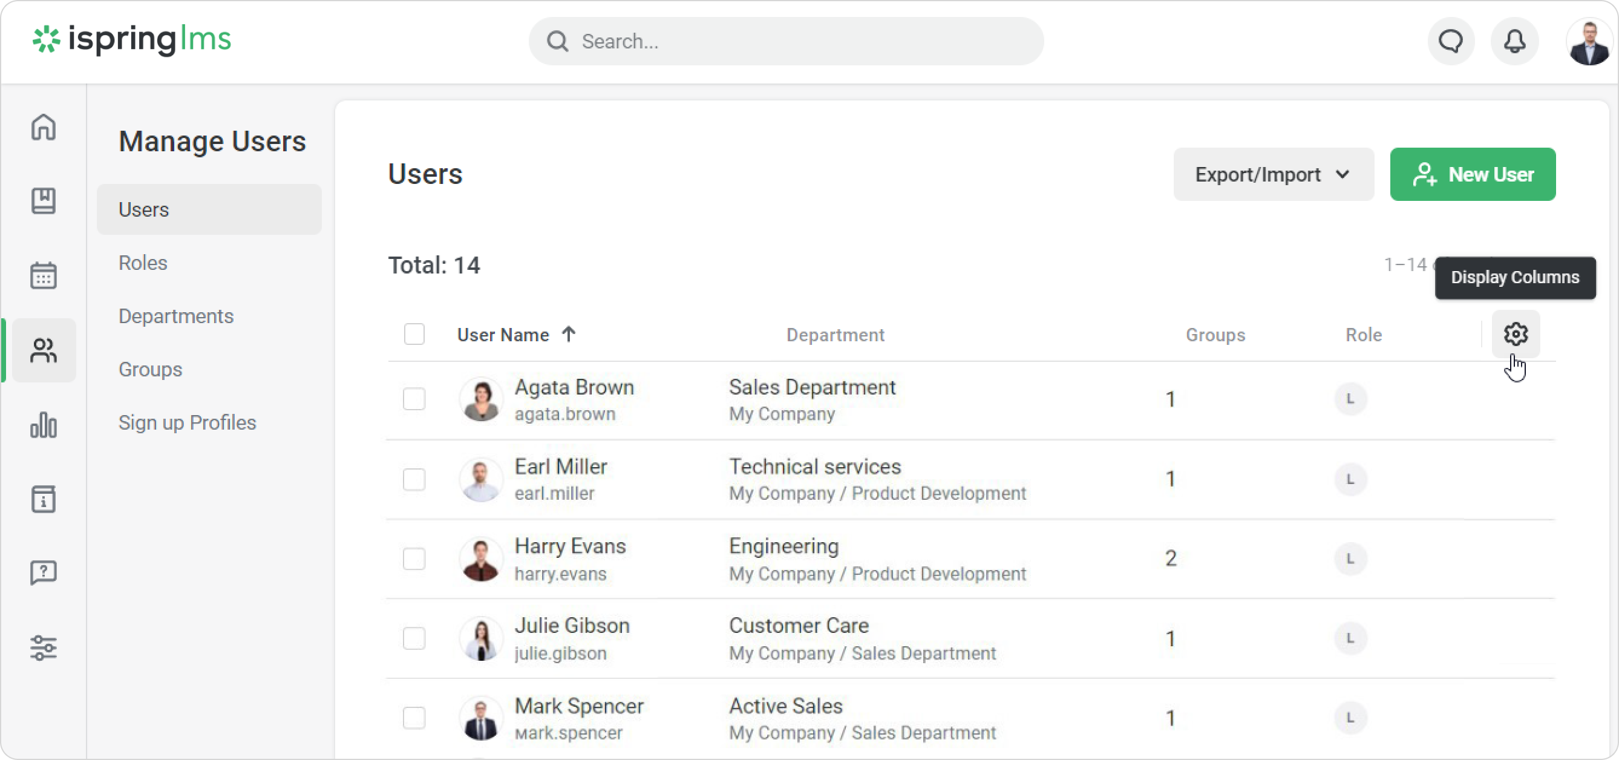Viewport: 1619px width, 760px height.
Task: Open the calendar icon in sidebar
Action: tap(44, 275)
